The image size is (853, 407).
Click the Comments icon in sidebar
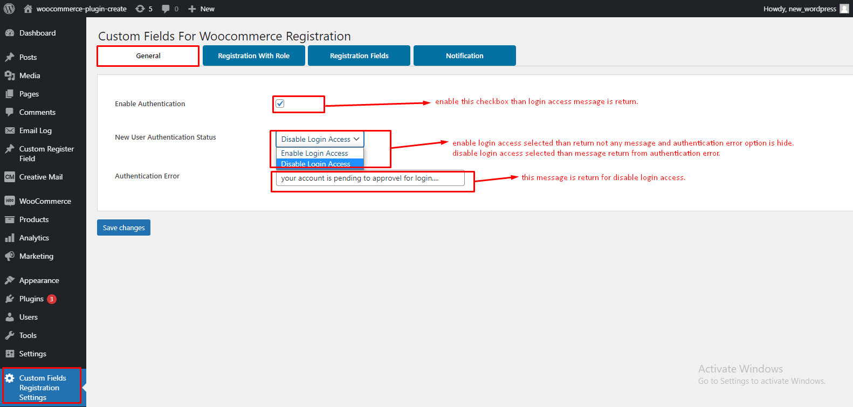(x=10, y=112)
